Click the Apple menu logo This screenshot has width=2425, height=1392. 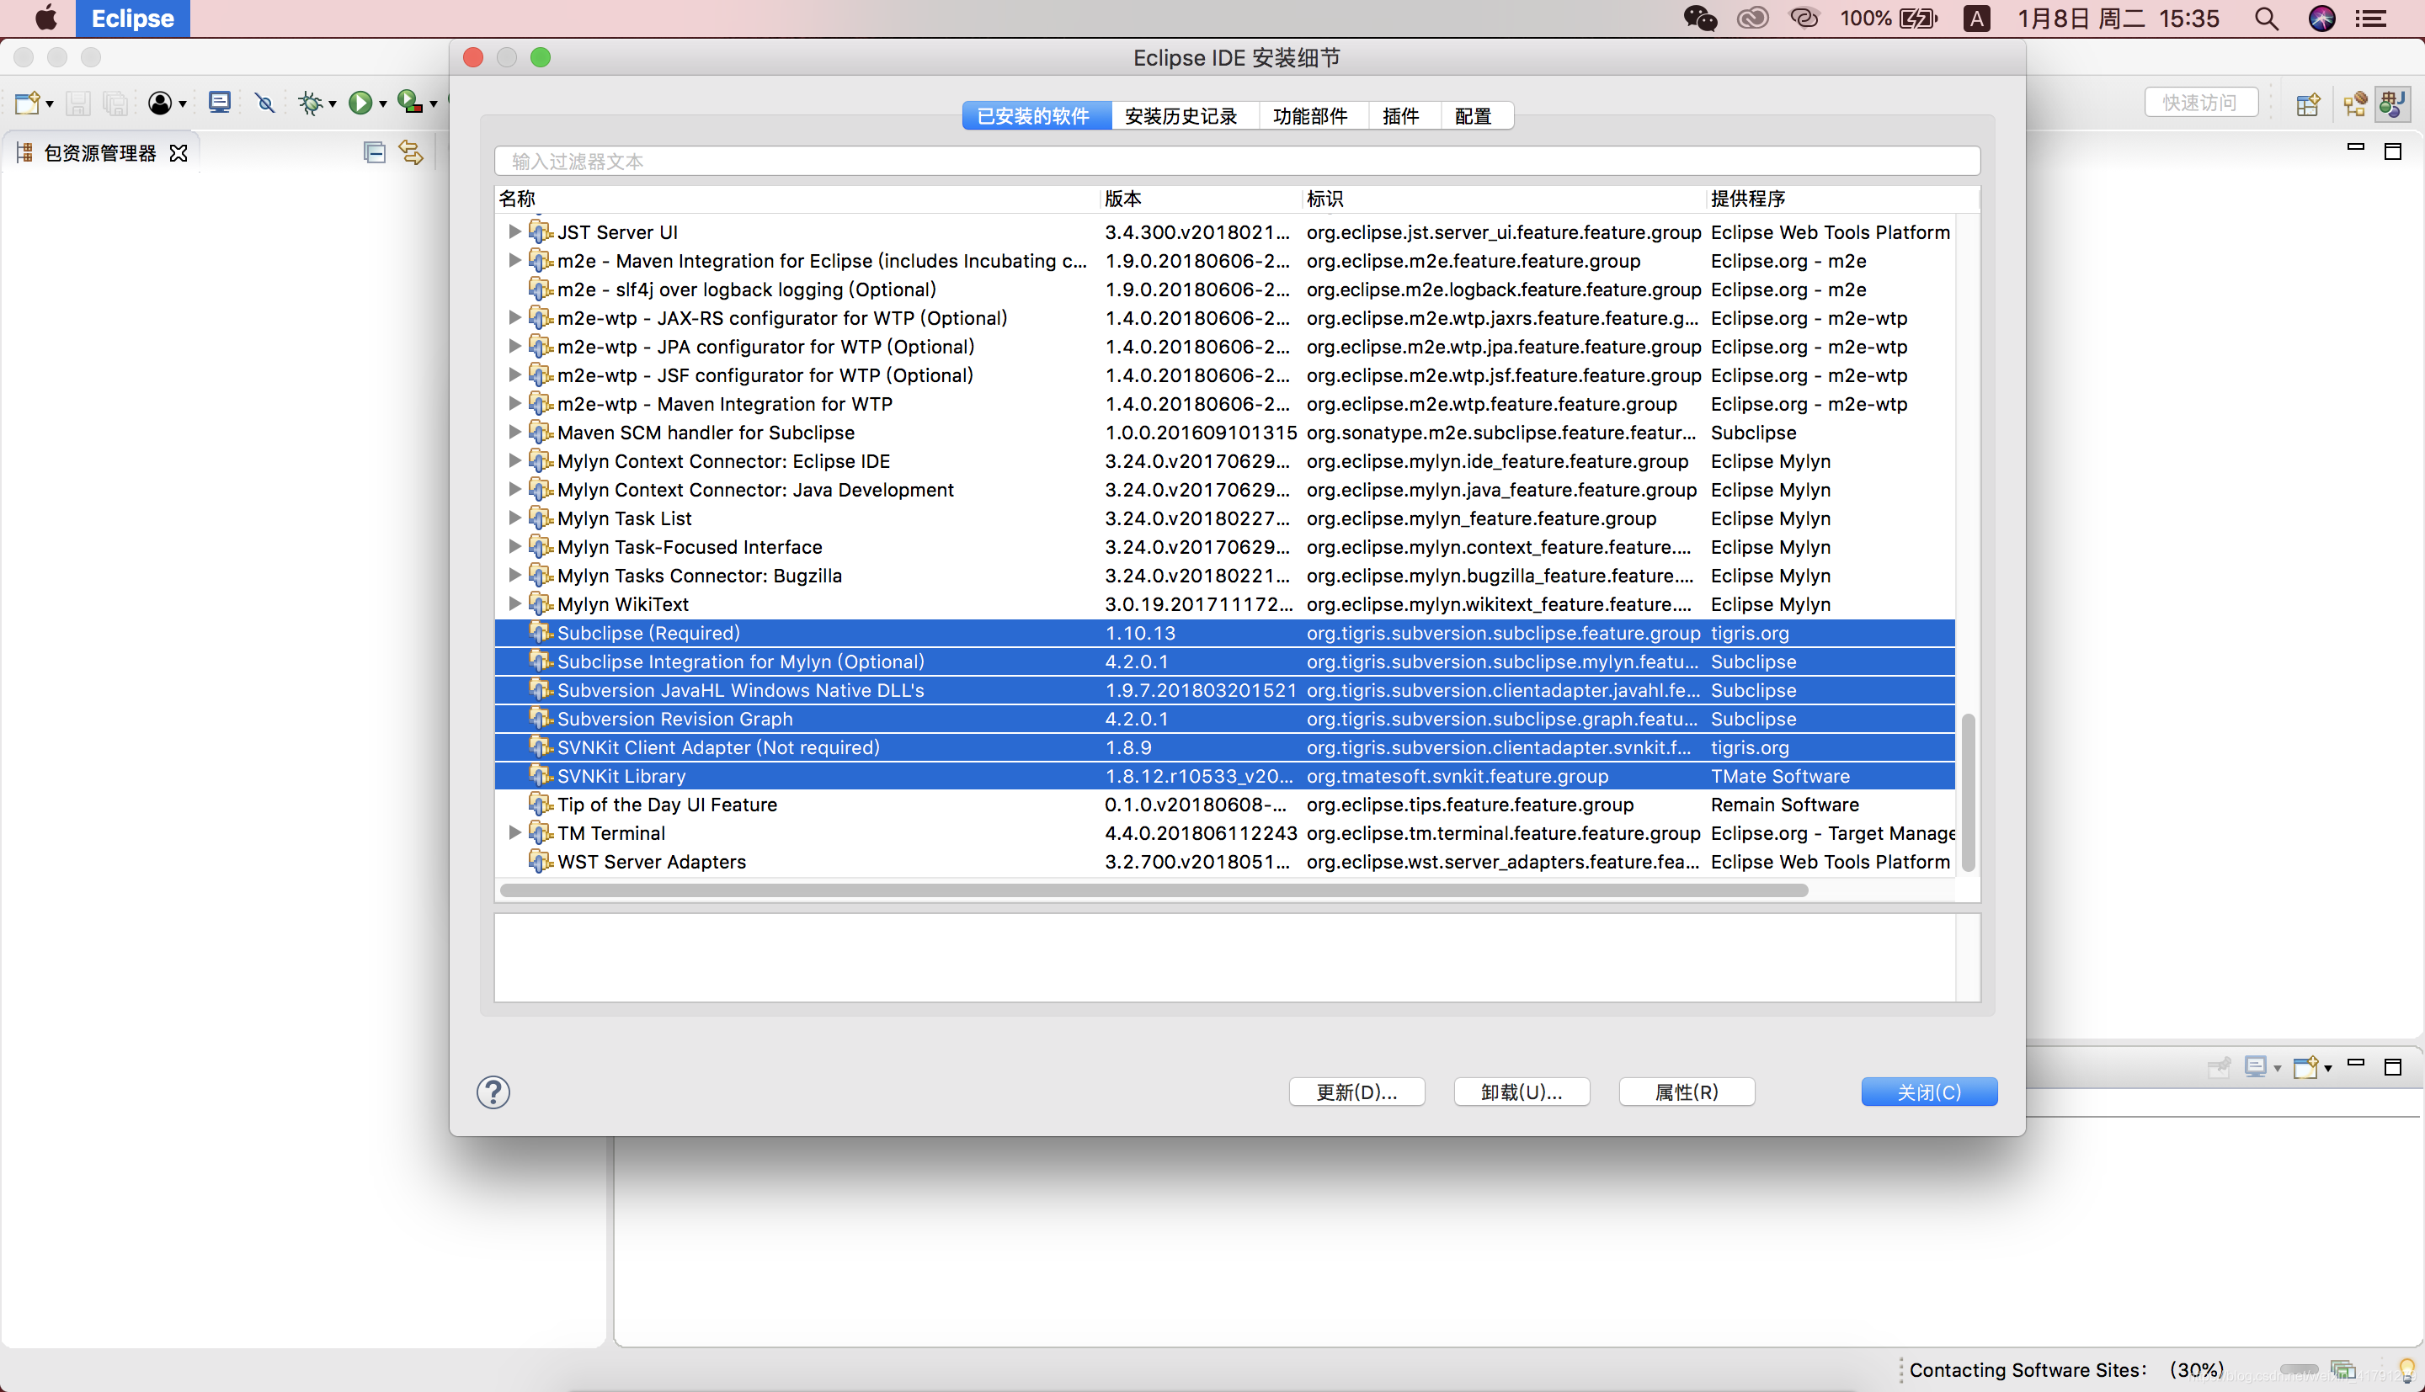tap(45, 19)
